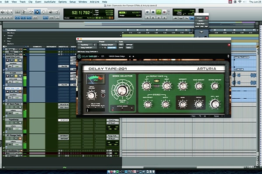Click the plugin red target button
The image size is (262, 174).
(229, 45)
